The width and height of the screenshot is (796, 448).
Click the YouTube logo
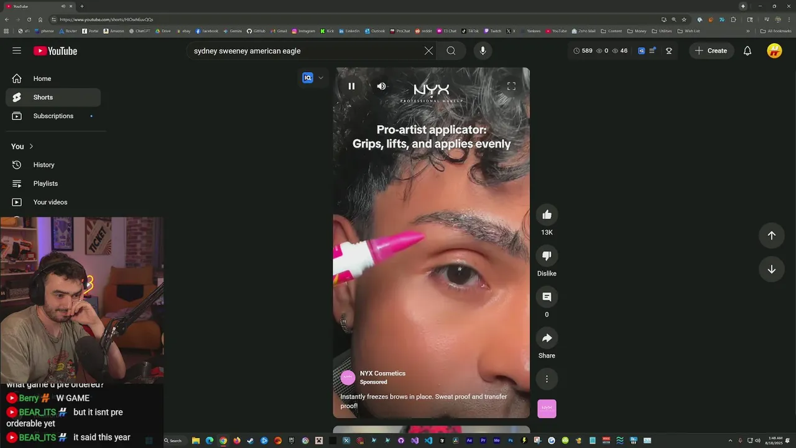55,51
